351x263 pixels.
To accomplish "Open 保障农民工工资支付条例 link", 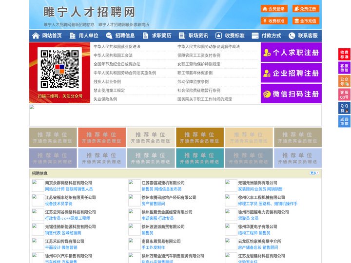I will [199, 55].
